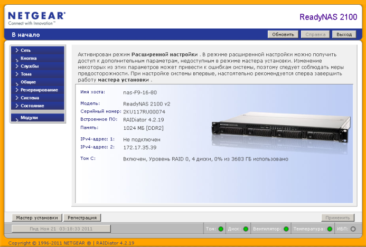The image size is (366, 247).
Task: Open the Регистрация page
Action: (x=82, y=217)
